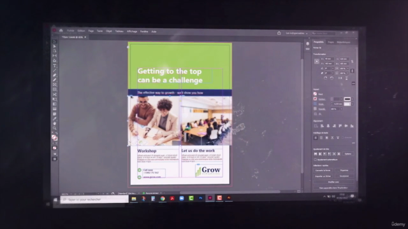Select the Rectangle Frame tool
408x229 pixels.
tap(55, 85)
